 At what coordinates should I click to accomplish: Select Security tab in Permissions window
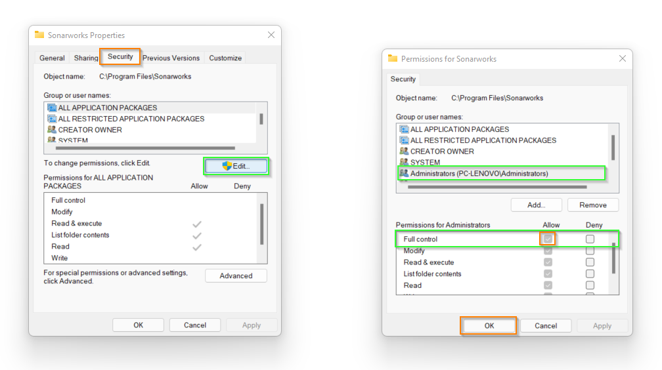tap(403, 79)
